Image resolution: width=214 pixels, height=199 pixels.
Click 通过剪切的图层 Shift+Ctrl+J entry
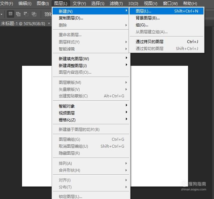(167, 48)
